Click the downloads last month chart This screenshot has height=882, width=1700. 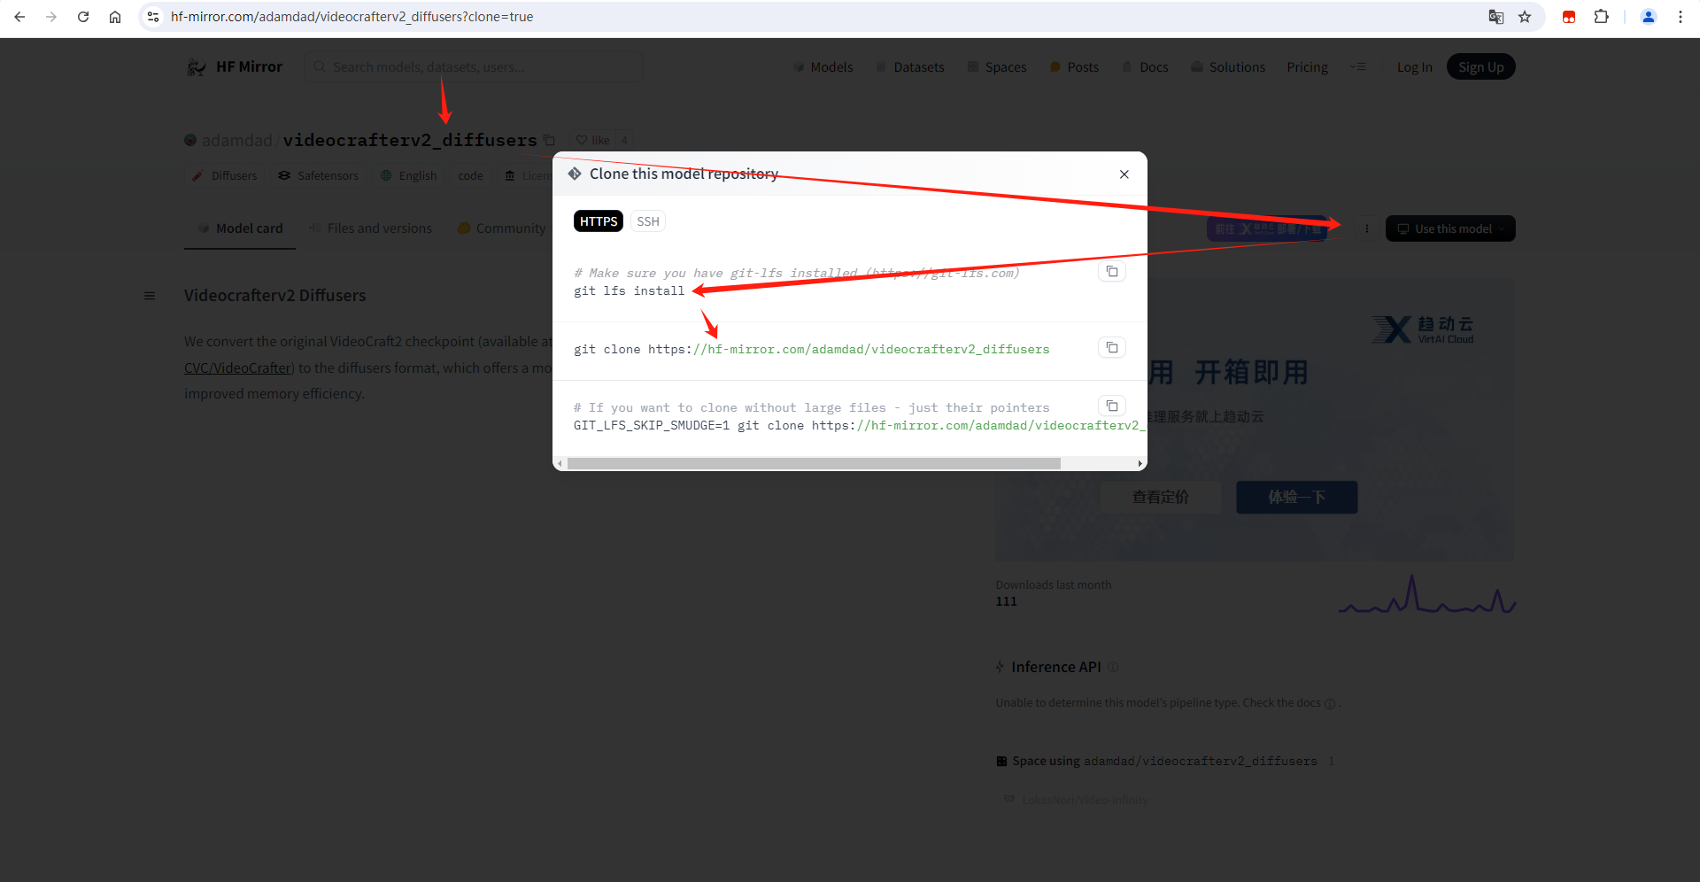1426,593
